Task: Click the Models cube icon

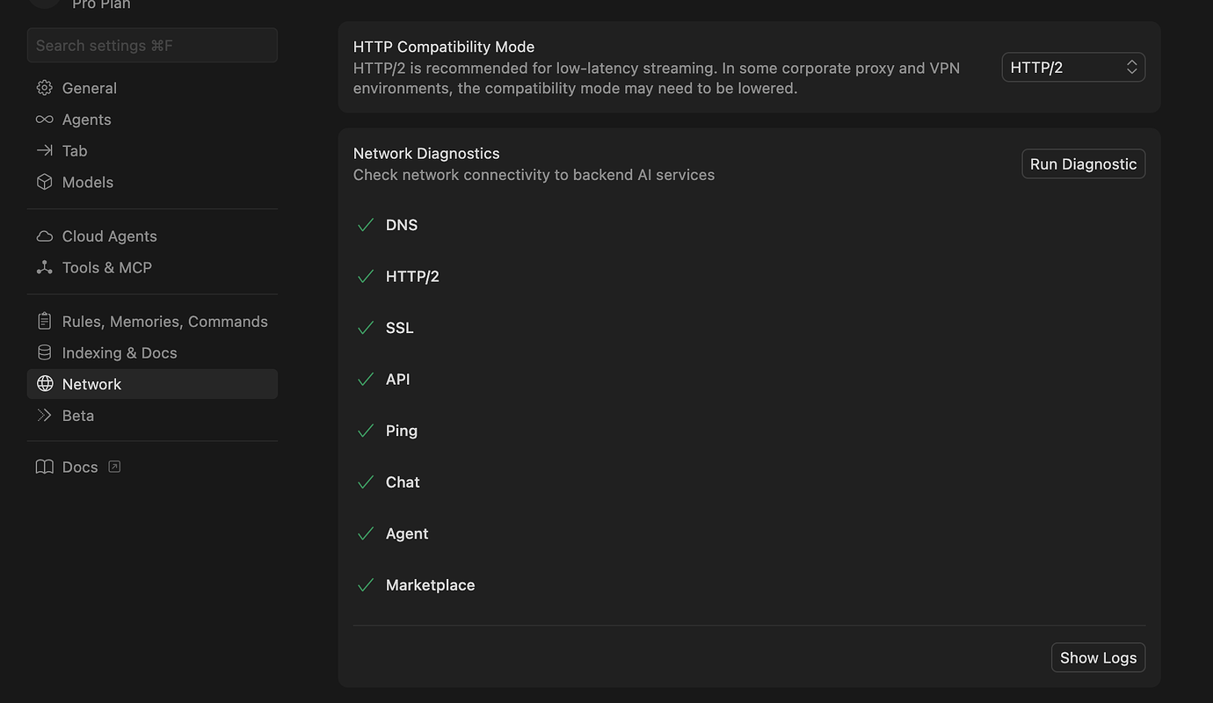Action: tap(44, 182)
